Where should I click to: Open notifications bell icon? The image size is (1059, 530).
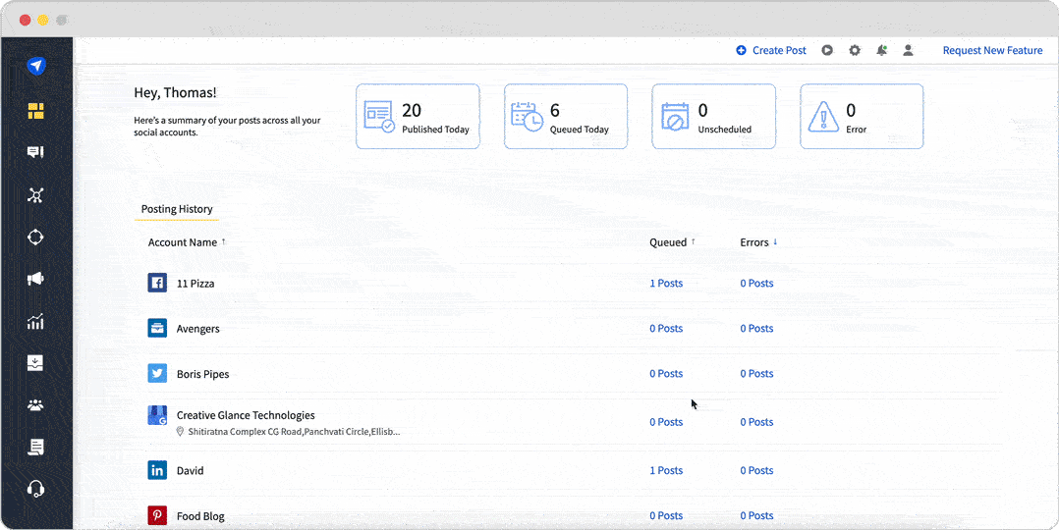[881, 50]
